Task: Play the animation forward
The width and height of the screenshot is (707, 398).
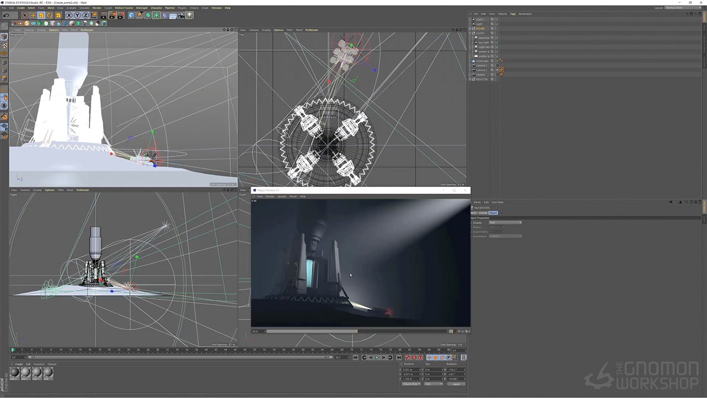Action: (377, 358)
